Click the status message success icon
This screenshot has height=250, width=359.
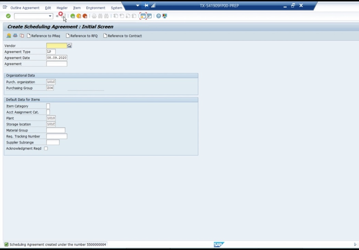tap(7, 245)
